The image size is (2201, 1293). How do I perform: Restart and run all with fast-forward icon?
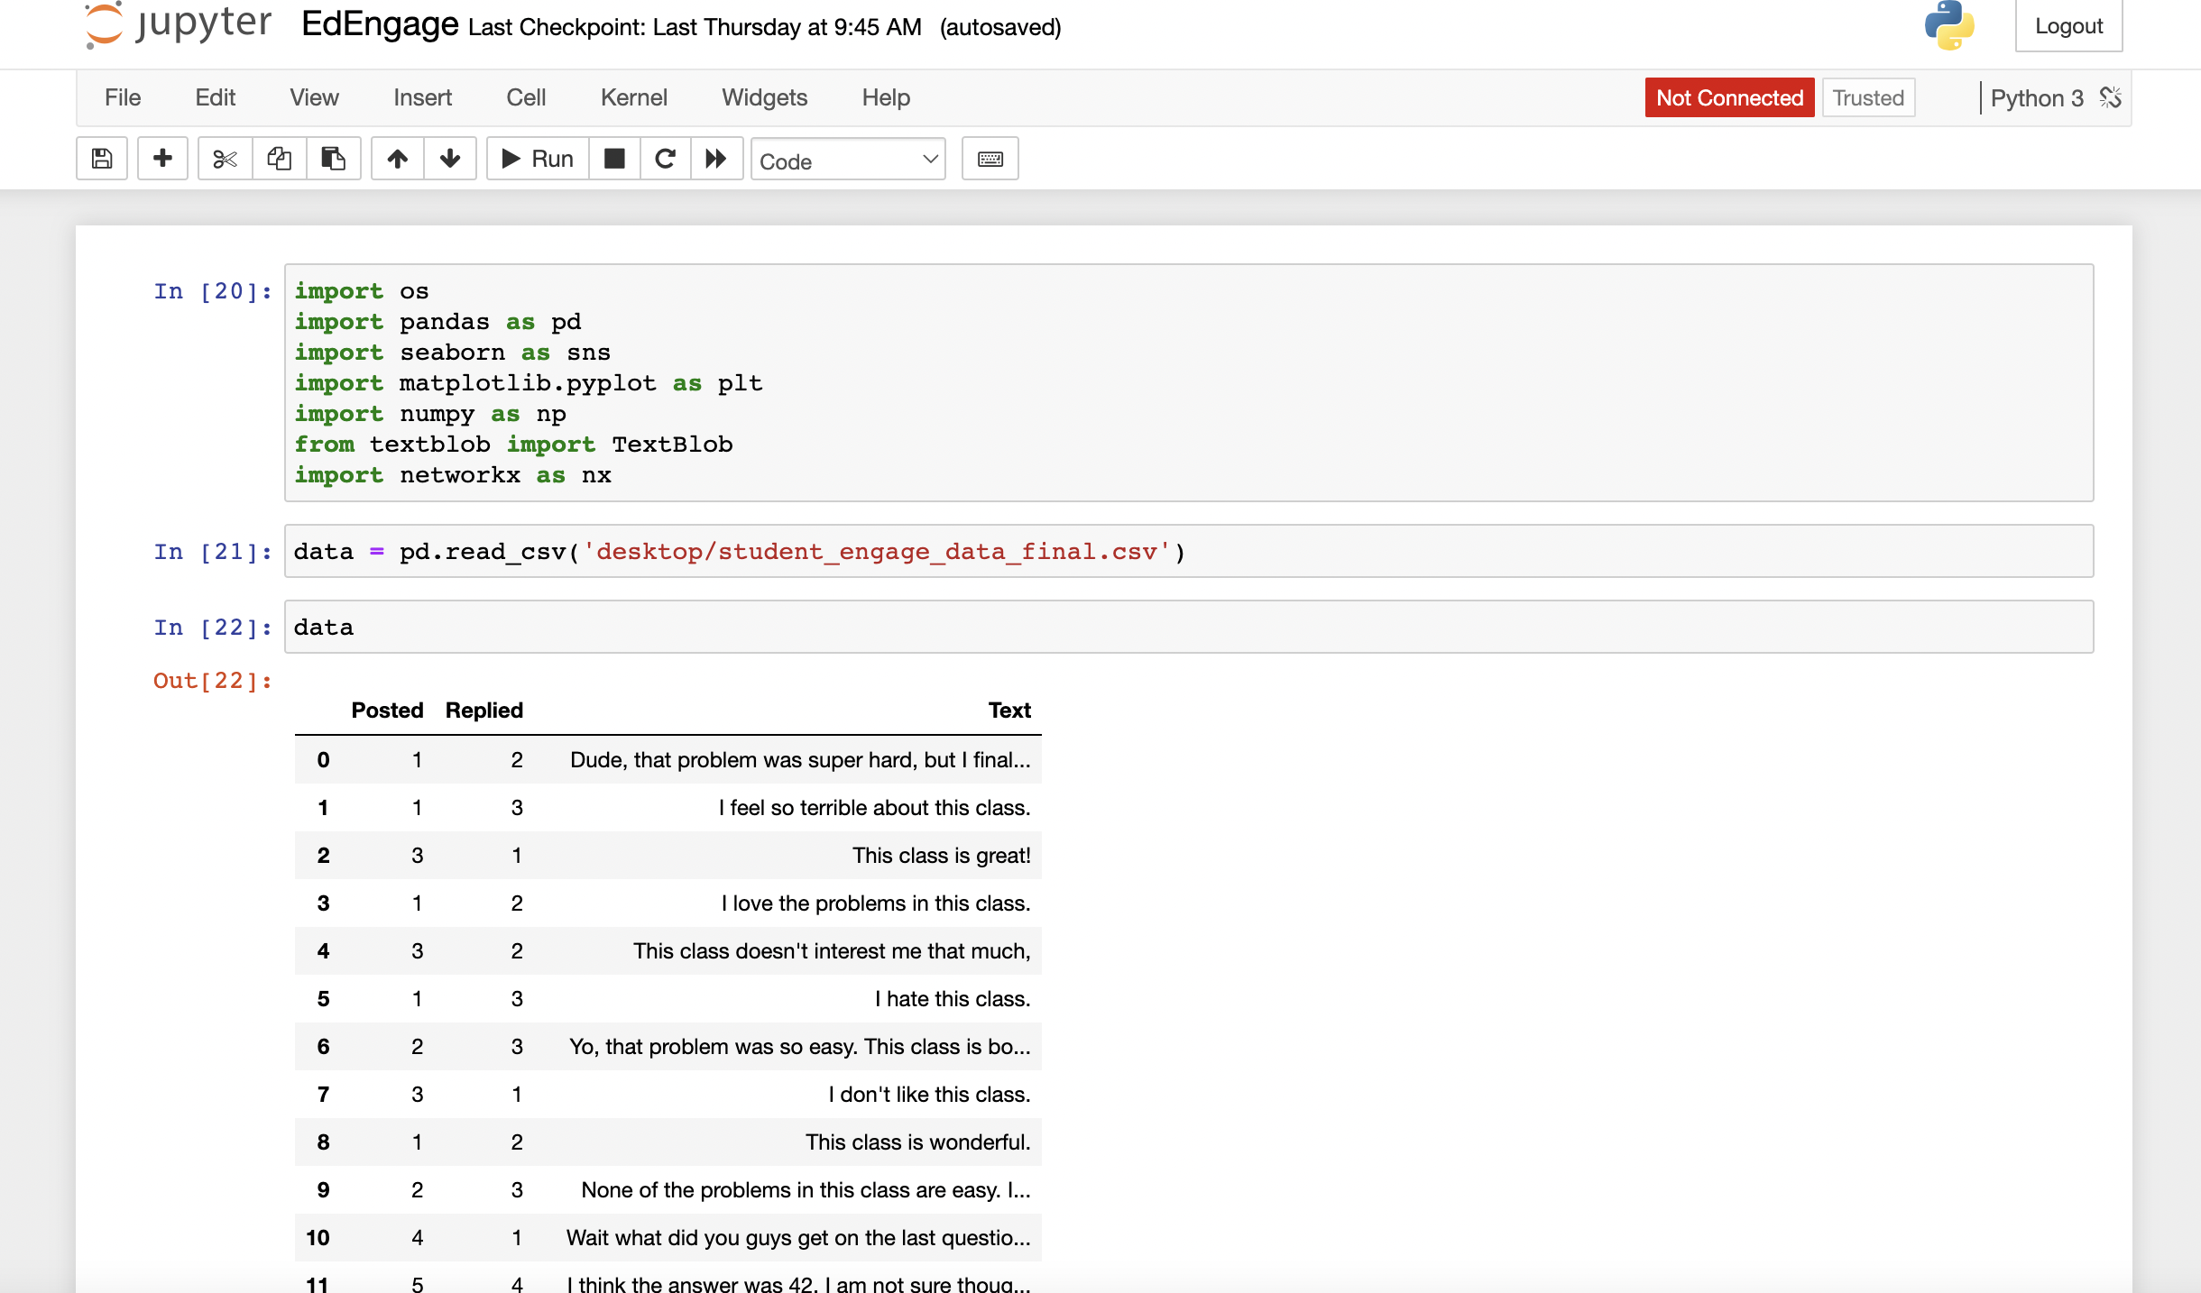pyautogui.click(x=716, y=159)
